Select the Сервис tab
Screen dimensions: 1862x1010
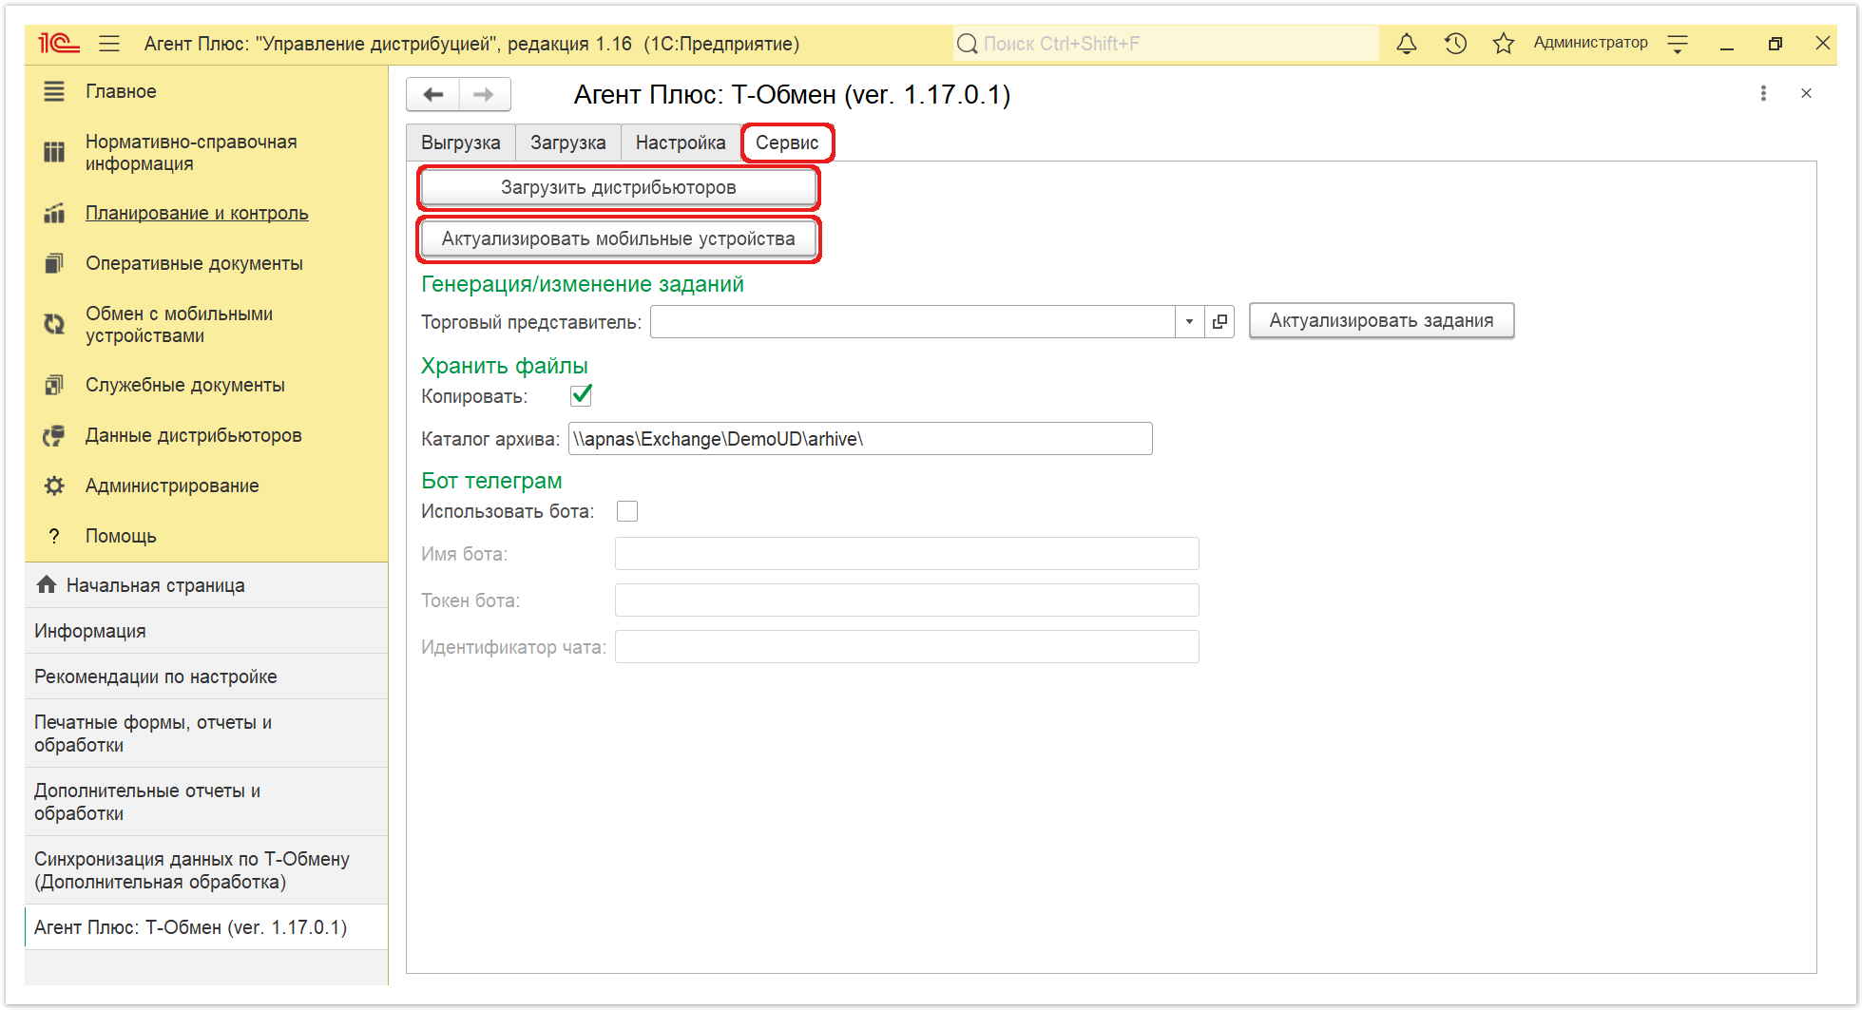click(787, 143)
